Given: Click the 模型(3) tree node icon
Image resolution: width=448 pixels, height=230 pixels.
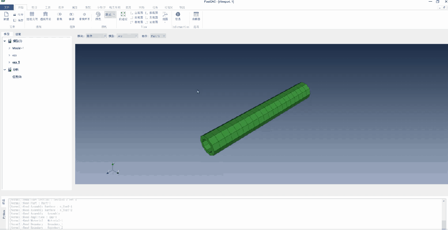Looking at the screenshot, I should 10,41.
